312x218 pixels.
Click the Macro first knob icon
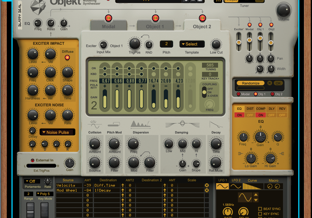pyautogui.click(x=270, y=186)
